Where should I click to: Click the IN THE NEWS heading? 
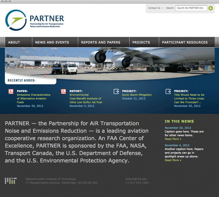[179, 121]
